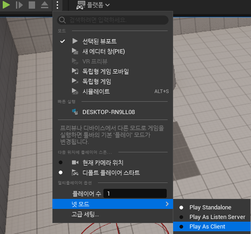251x234 pixels.
Task: Select 독립형 게임 standalone mode
Action: pos(113,81)
